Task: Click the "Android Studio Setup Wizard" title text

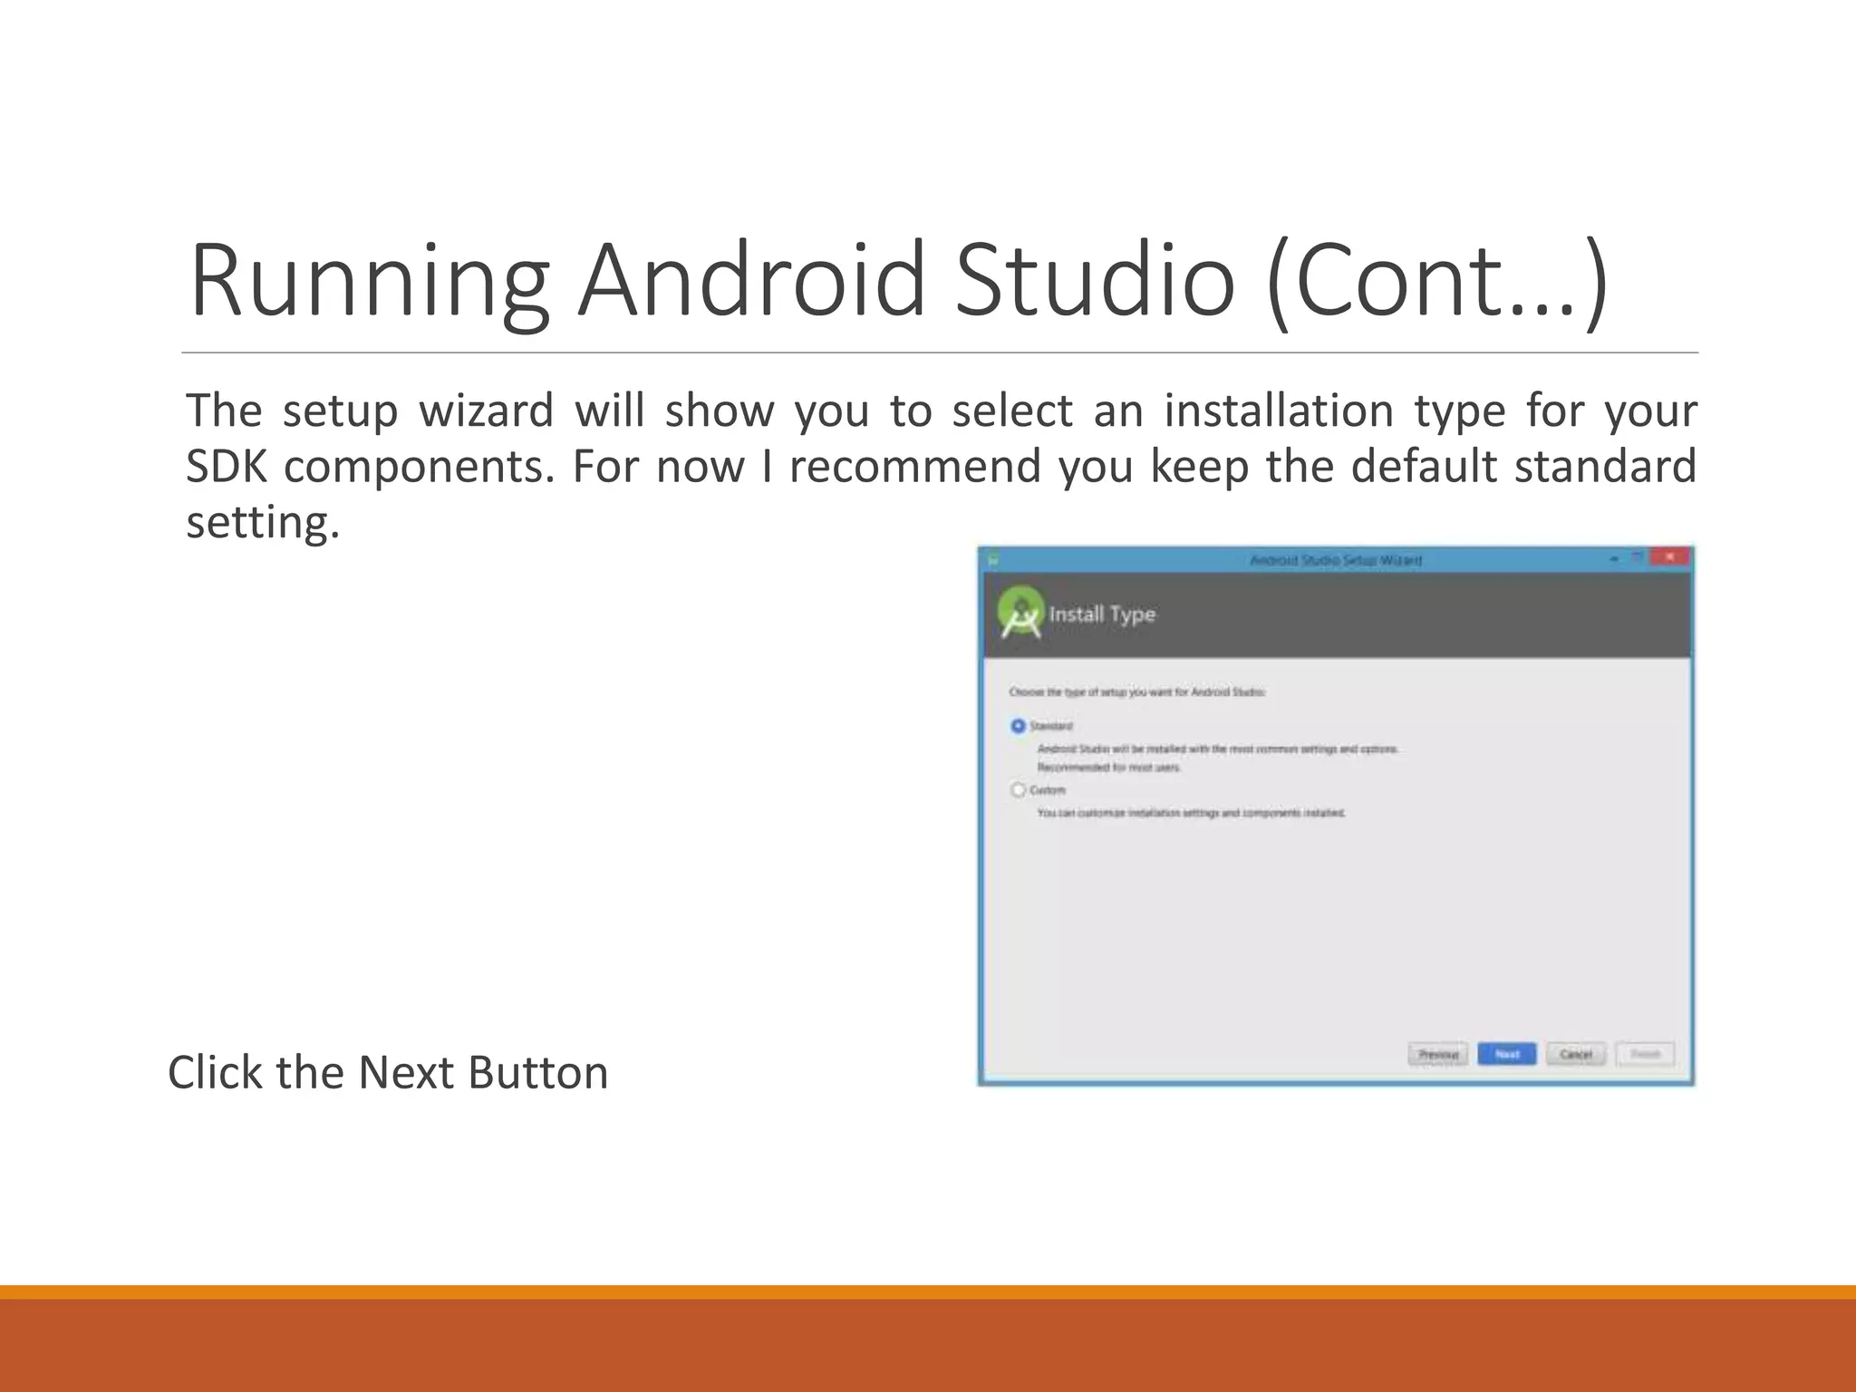Action: pos(1336,560)
